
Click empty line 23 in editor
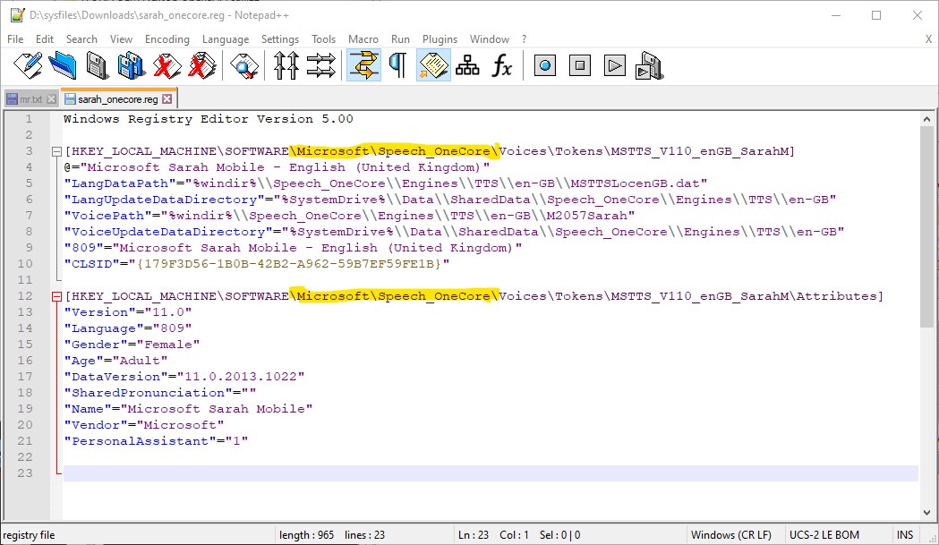tap(491, 473)
